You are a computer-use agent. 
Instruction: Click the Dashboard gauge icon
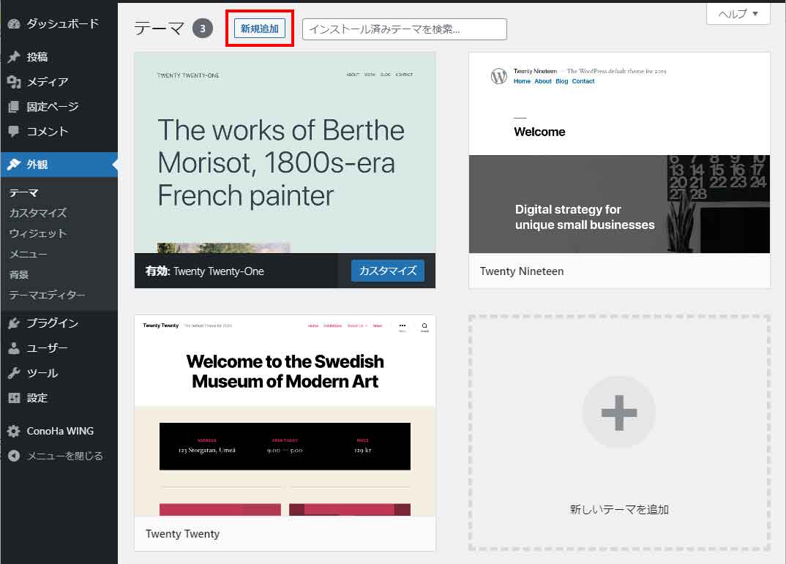[14, 23]
